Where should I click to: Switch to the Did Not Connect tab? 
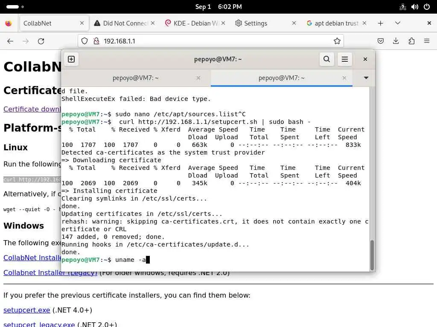124,23
